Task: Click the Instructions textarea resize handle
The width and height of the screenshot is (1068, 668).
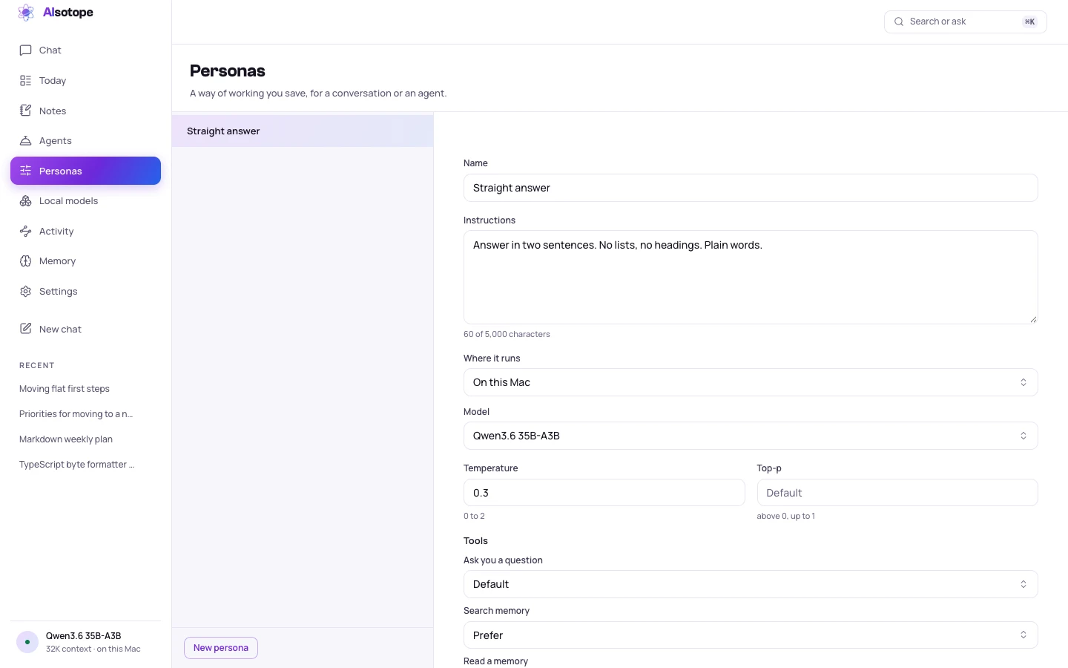Action: [1033, 319]
